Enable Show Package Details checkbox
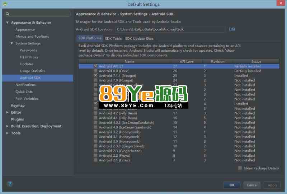Screen dimensions: 287x194 [240, 168]
